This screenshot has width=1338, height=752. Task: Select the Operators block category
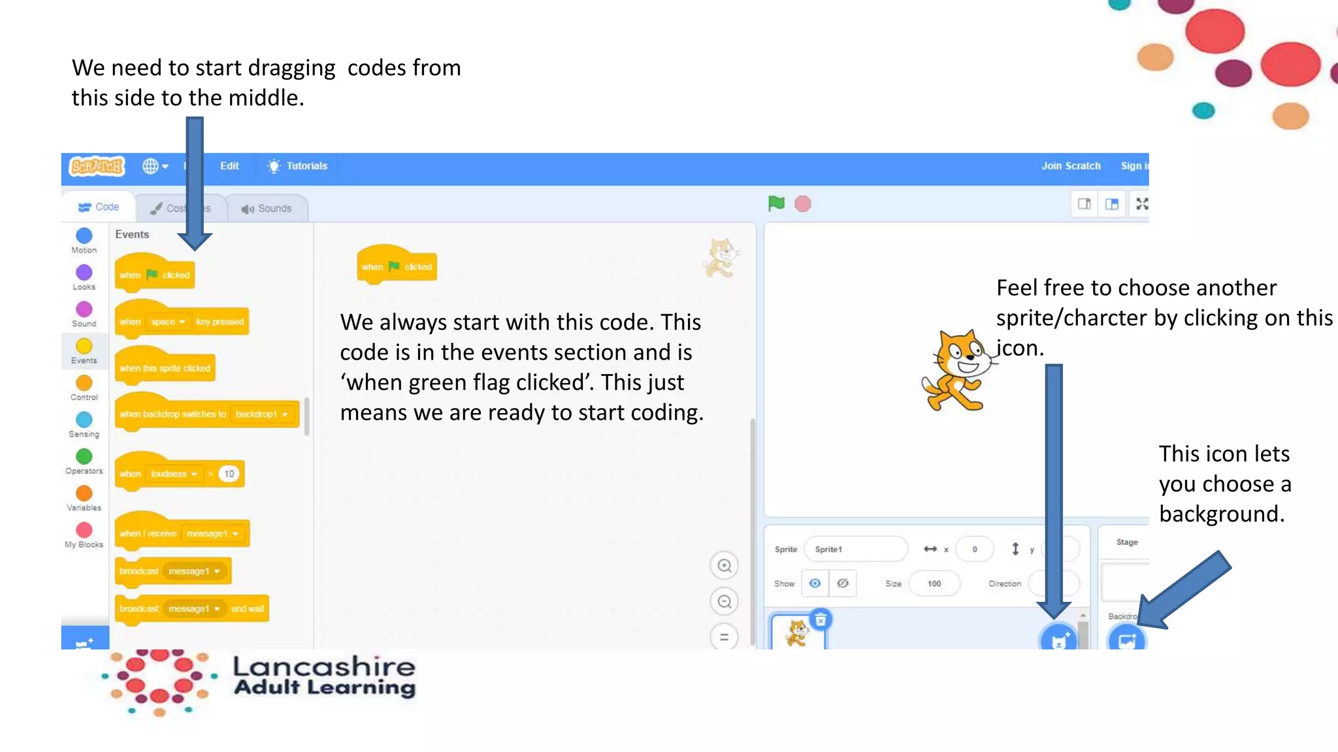[84, 462]
